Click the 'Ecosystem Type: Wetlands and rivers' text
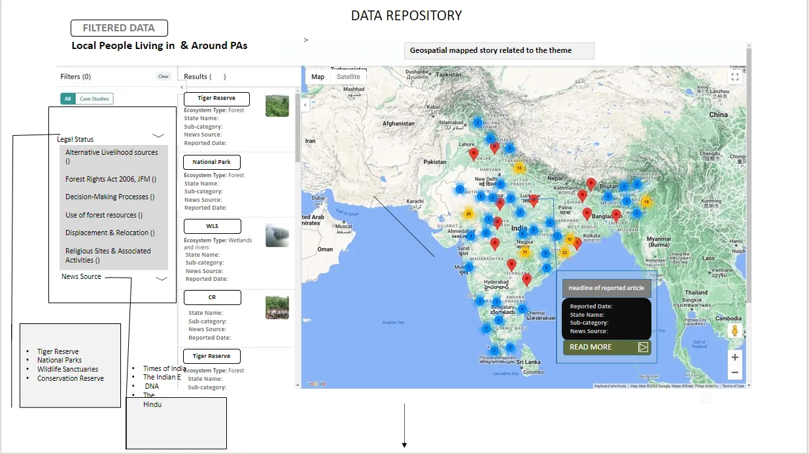Viewport: 809px width, 454px height. 218,244
